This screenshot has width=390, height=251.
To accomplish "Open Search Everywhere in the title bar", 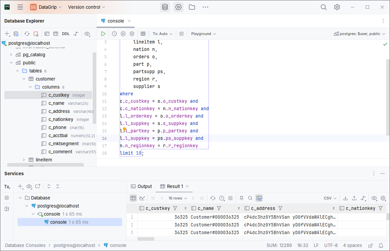I will [x=323, y=7].
